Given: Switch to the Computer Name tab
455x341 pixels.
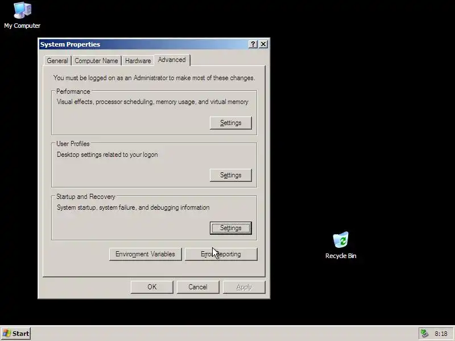Looking at the screenshot, I should coord(96,61).
